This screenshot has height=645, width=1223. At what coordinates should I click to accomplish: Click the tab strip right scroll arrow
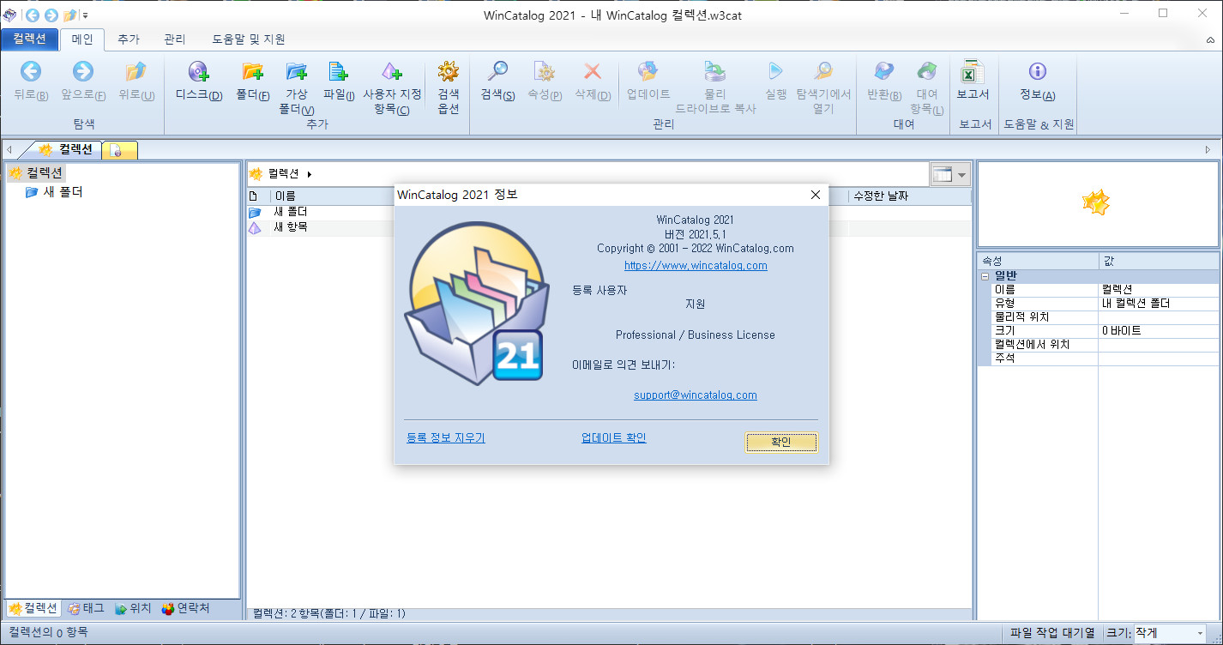click(x=1208, y=150)
